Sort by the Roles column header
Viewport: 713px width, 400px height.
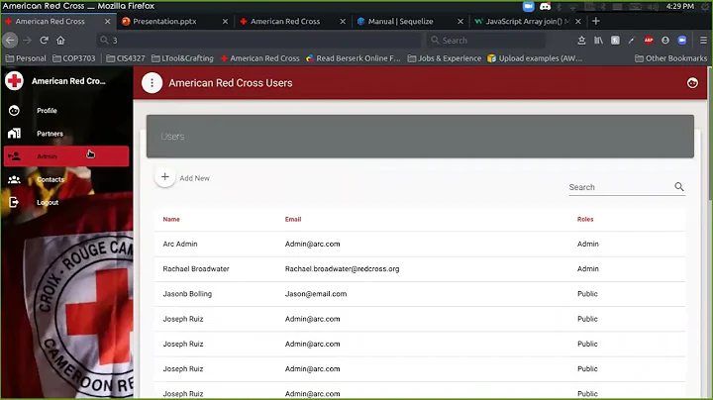(585, 219)
